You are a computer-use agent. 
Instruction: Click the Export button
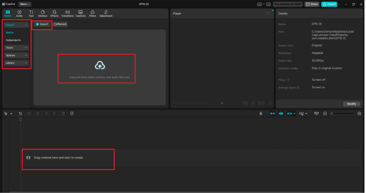tap(329, 4)
